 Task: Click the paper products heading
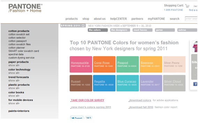pos(19,62)
